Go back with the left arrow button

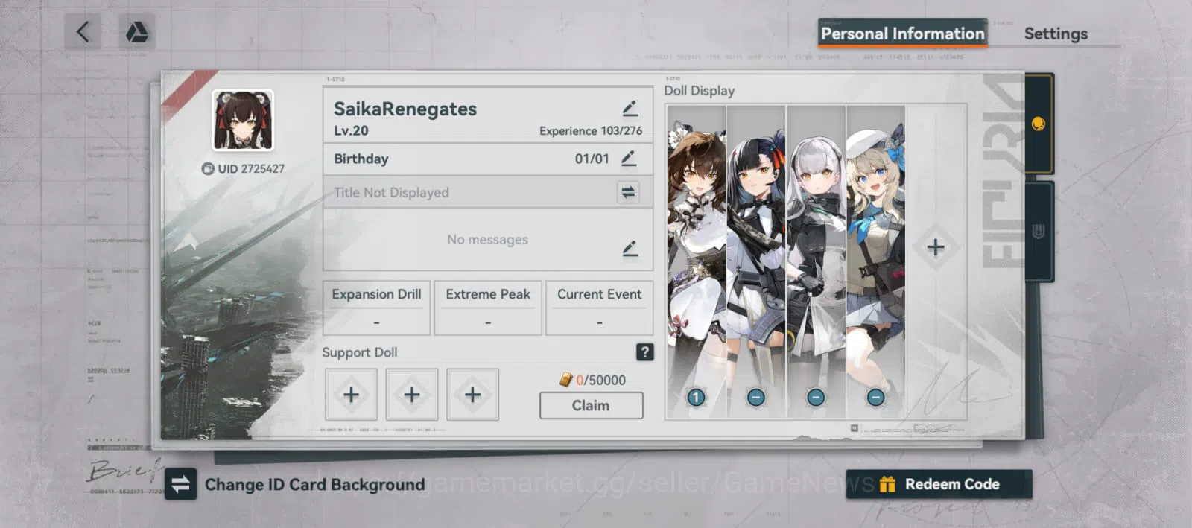pos(83,32)
